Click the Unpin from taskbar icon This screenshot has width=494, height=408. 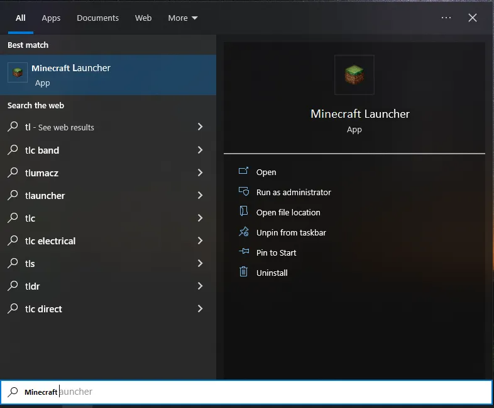(x=244, y=232)
